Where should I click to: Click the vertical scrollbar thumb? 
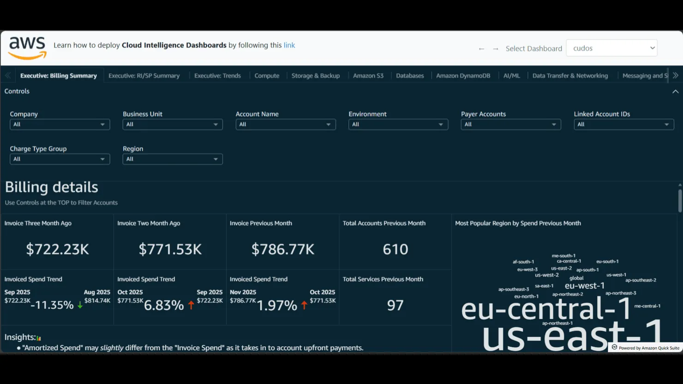click(x=680, y=200)
